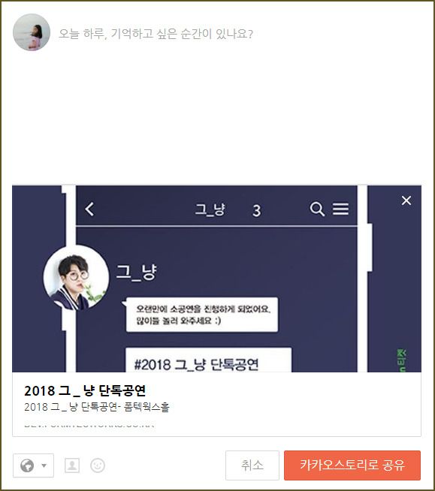435x491 pixels.
Task: Click the #2018 그_냥 단독공연 hashtag box
Action: 208,360
